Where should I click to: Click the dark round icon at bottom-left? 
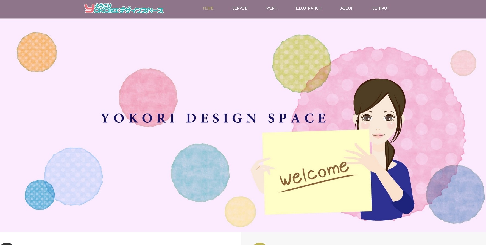tap(7, 244)
